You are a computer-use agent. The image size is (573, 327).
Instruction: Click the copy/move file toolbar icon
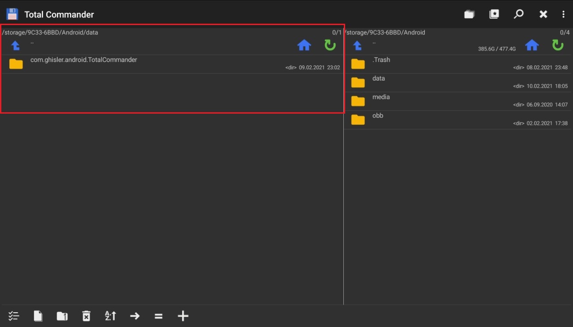38,316
